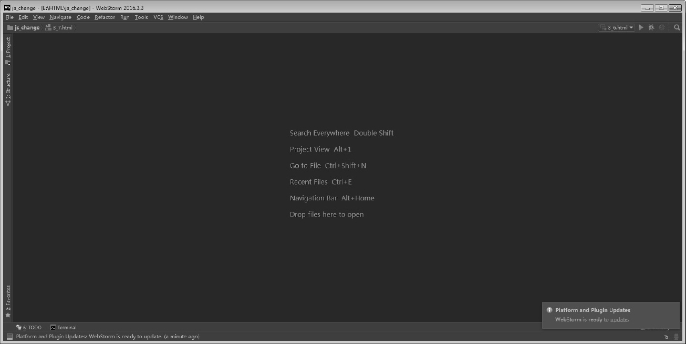Click the read-only lock icon in status bar
686x344 pixels.
667,337
